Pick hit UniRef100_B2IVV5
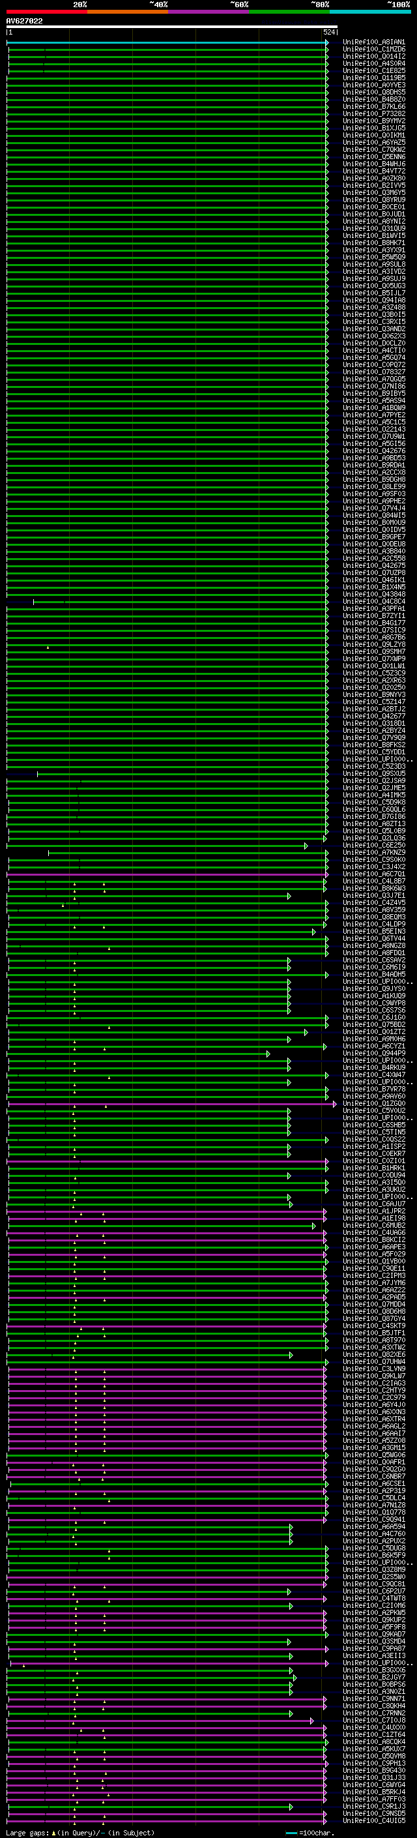The width and height of the screenshot is (417, 1838). [374, 186]
